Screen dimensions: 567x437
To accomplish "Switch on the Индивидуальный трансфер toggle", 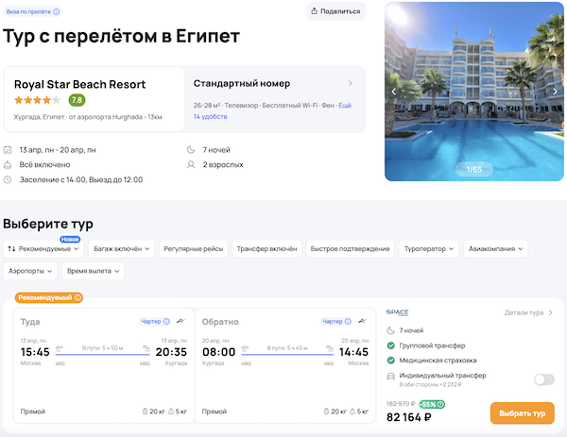I will coord(543,379).
